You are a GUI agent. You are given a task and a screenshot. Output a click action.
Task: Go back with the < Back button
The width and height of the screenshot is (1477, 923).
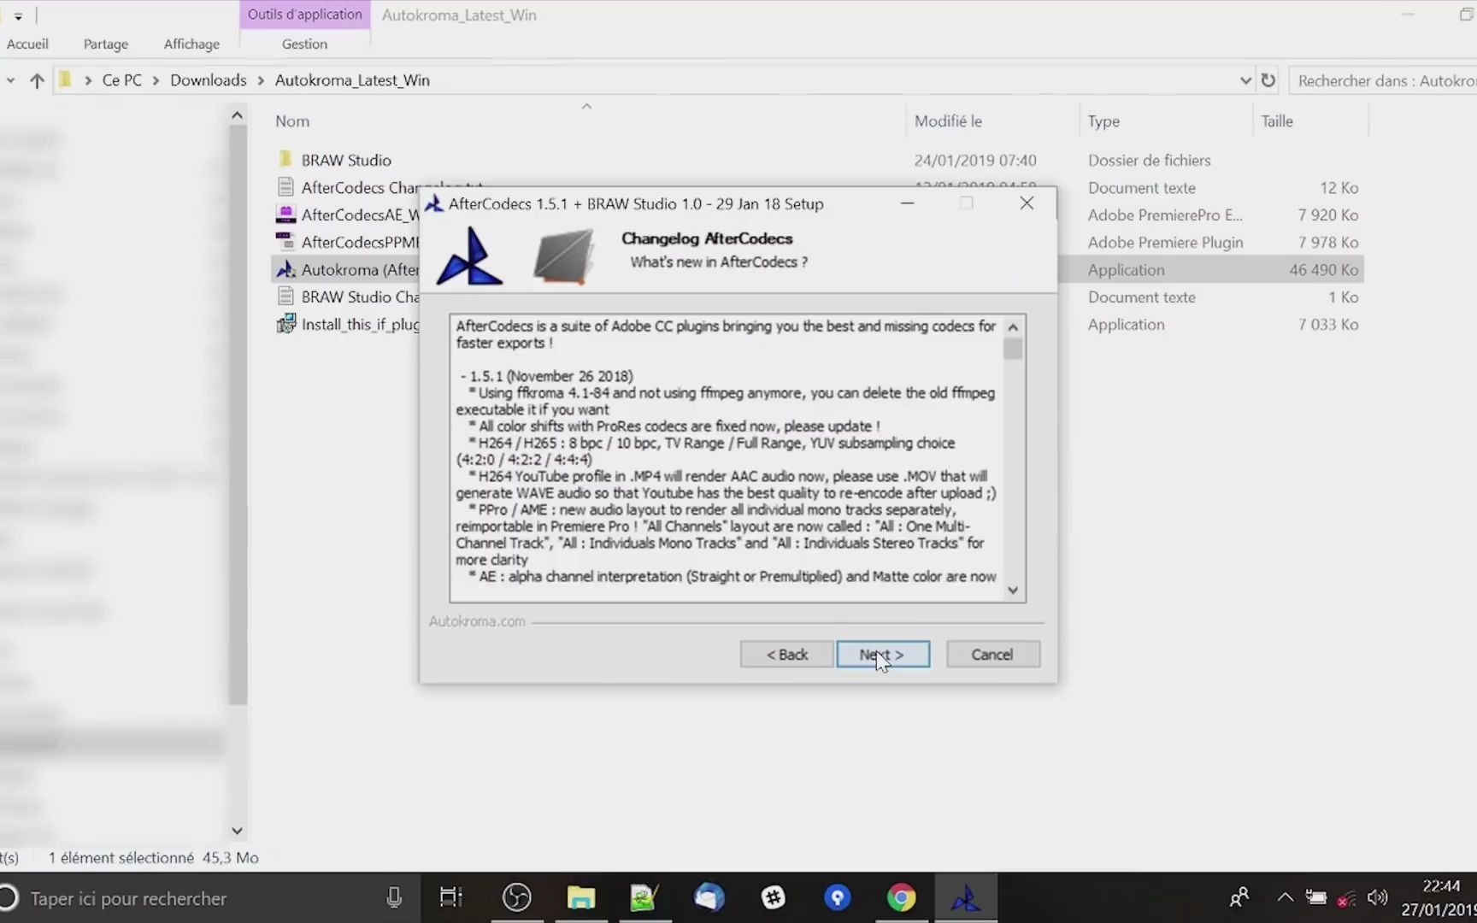click(786, 655)
